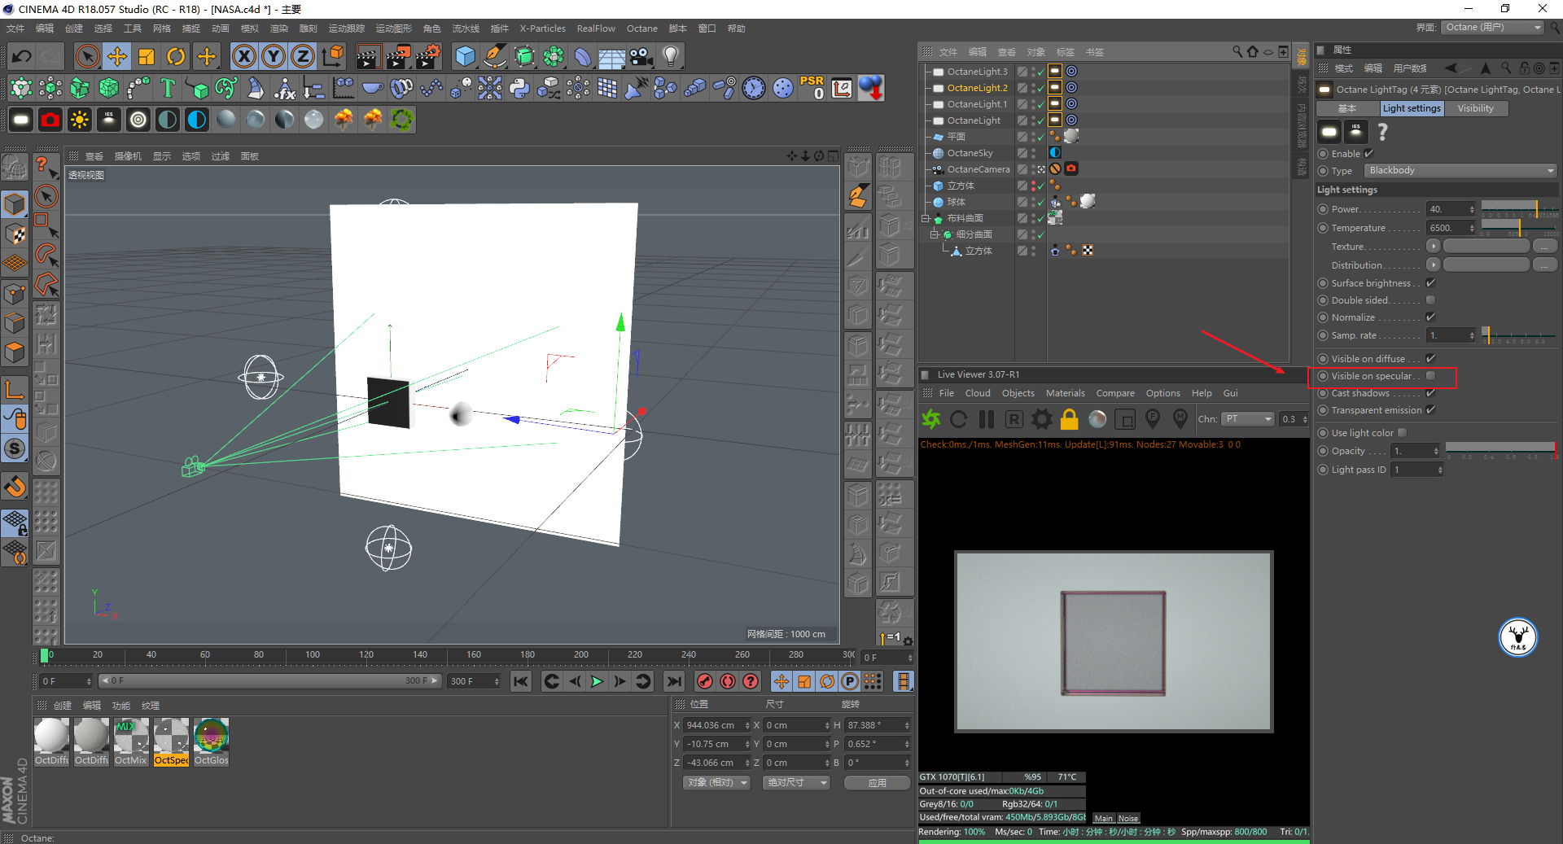Open Live Viewer Materials menu
This screenshot has height=844, width=1563.
point(1065,394)
